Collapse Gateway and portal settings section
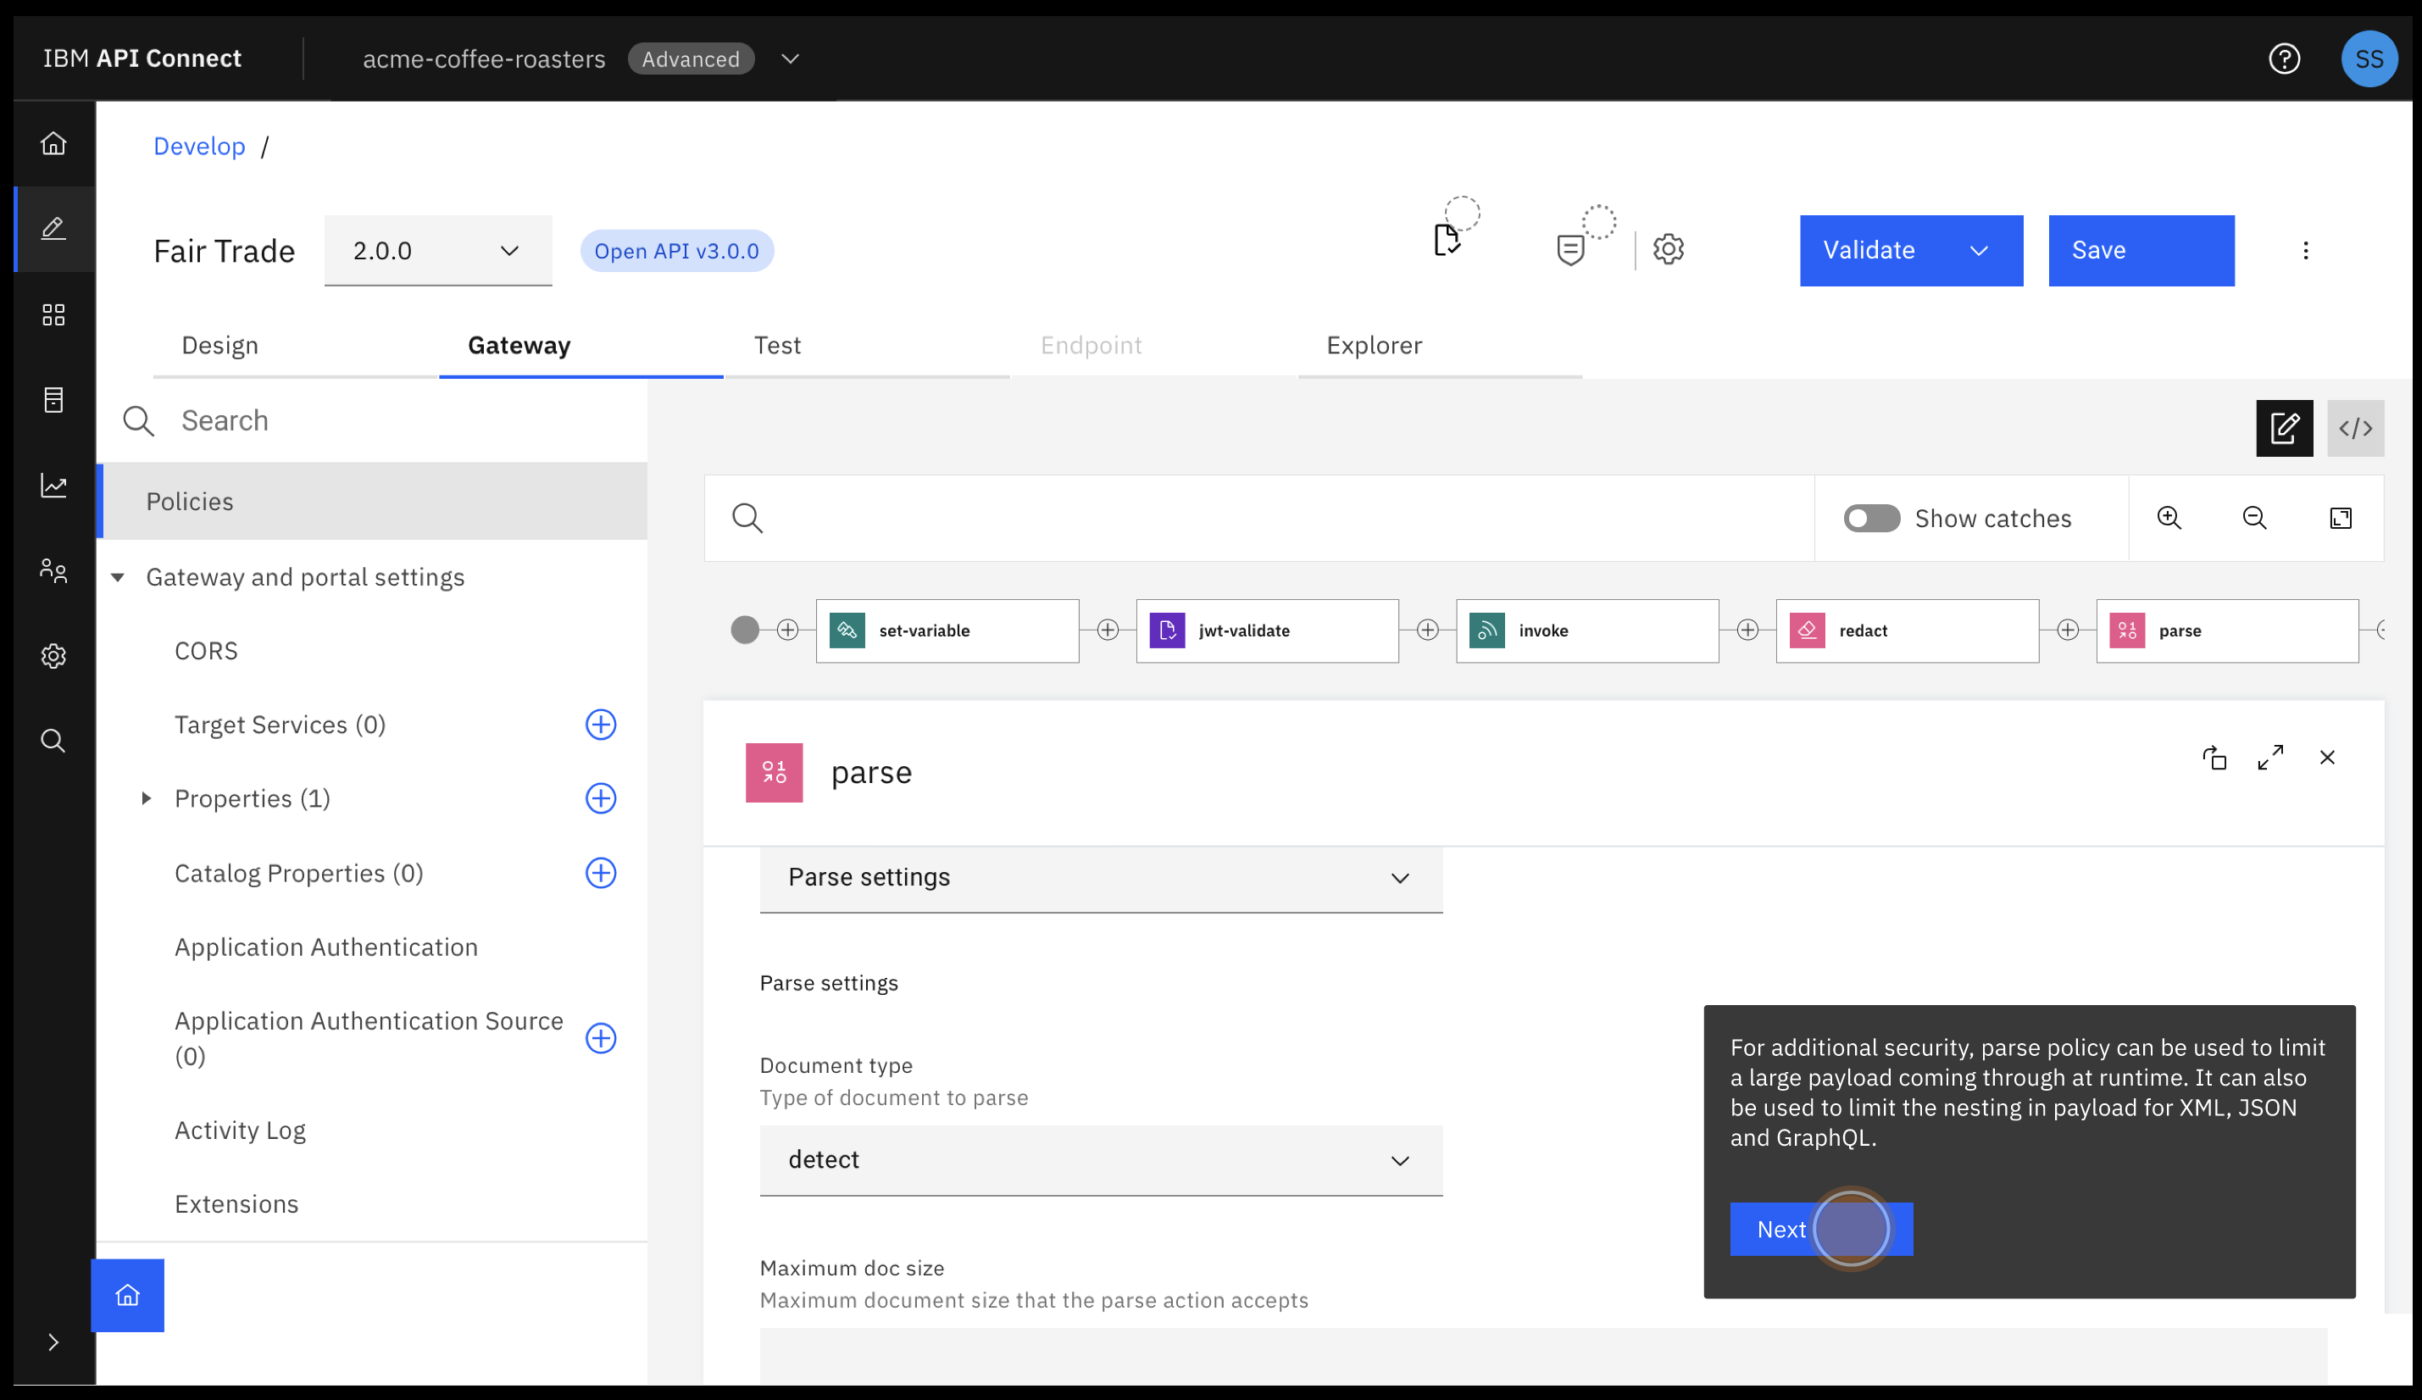This screenshot has height=1400, width=2422. click(117, 577)
